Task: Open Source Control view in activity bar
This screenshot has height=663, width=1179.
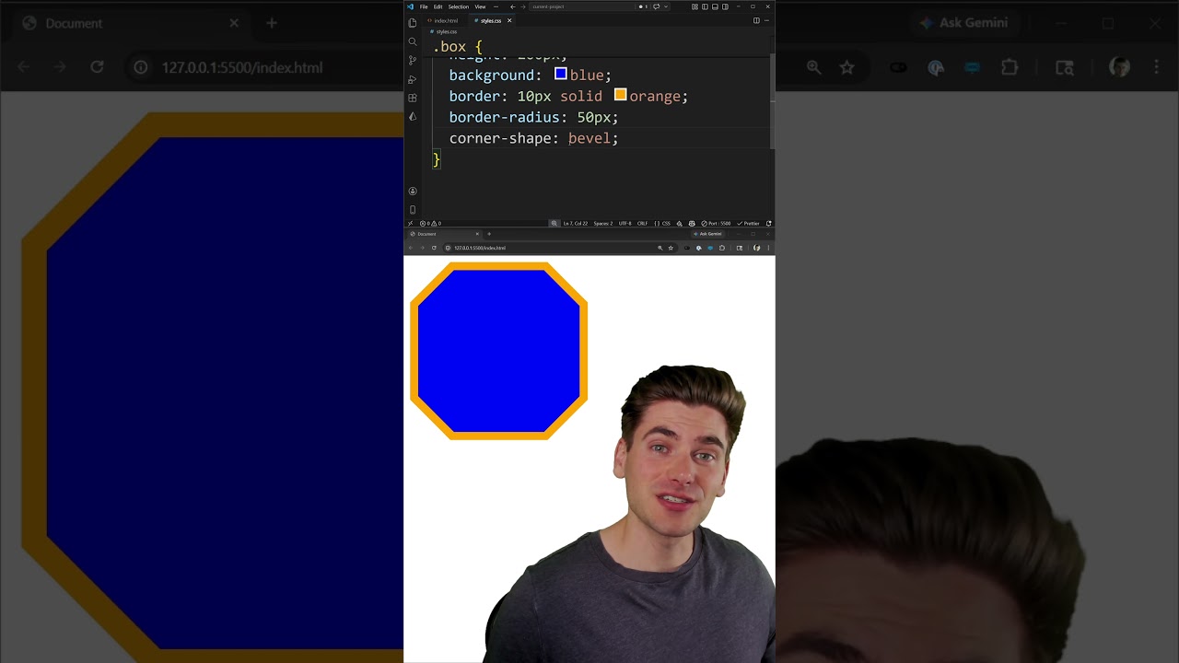Action: click(x=413, y=60)
